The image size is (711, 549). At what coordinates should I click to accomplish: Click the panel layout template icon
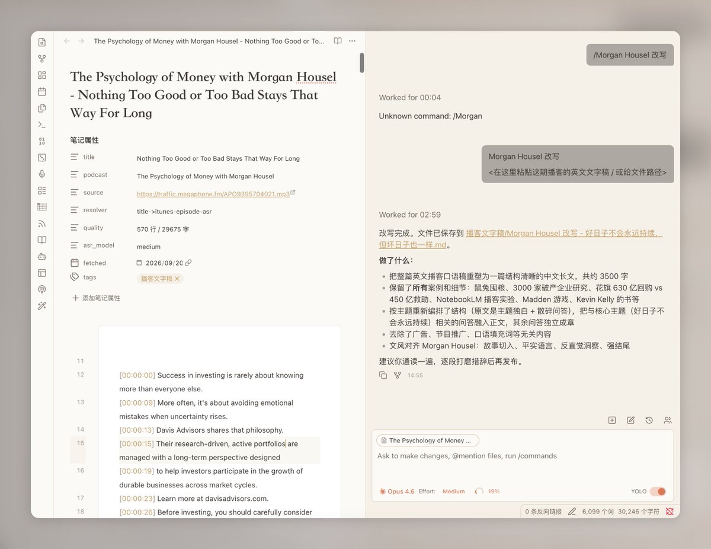coord(42,273)
